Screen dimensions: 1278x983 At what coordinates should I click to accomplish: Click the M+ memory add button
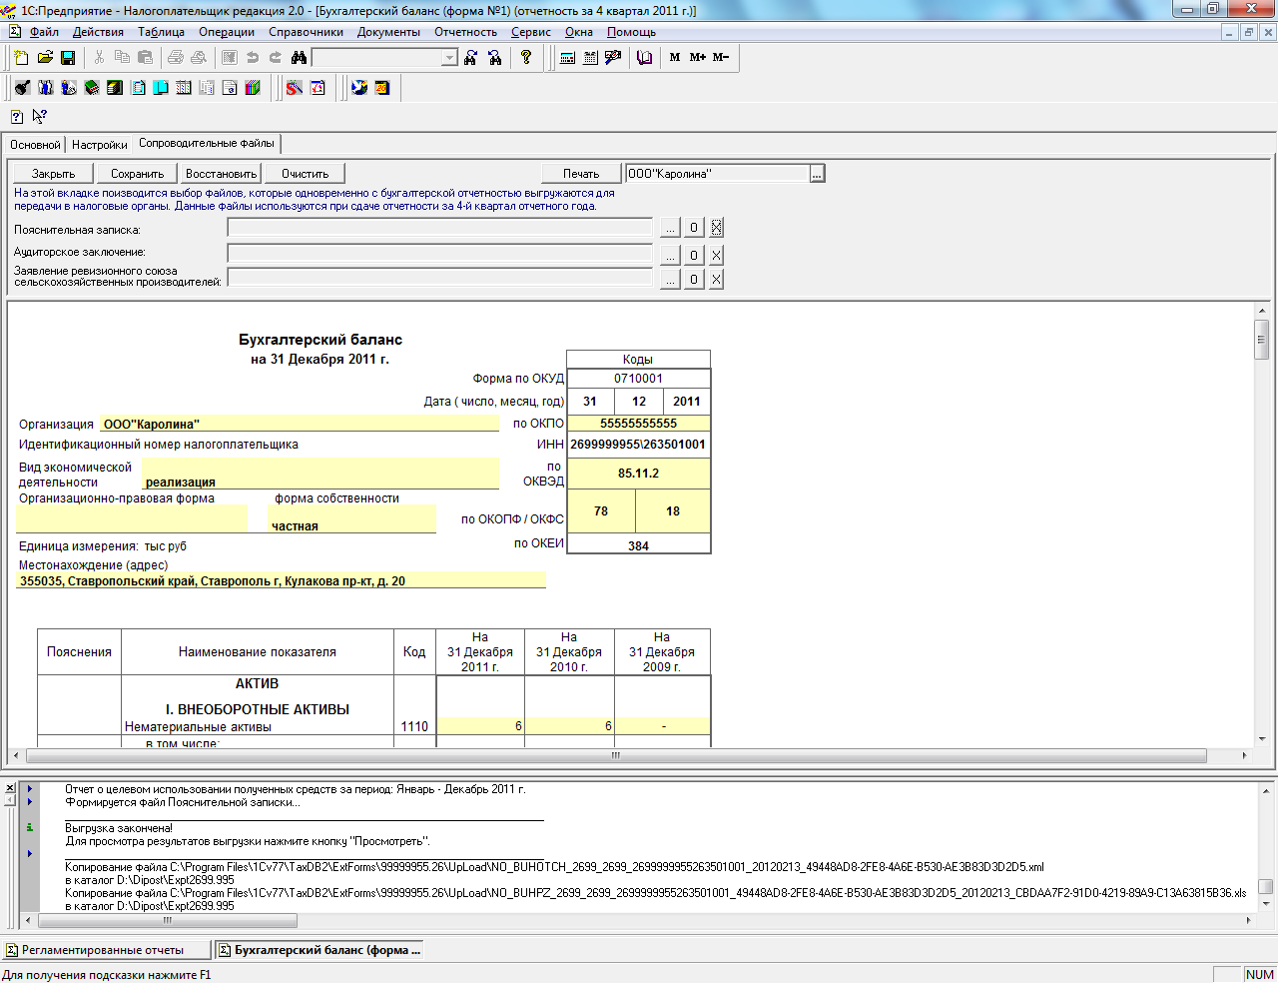point(698,58)
